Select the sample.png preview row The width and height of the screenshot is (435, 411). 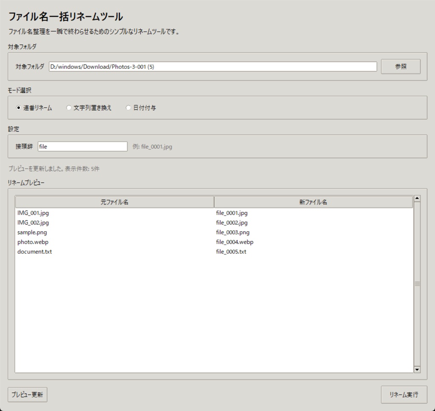coord(115,232)
